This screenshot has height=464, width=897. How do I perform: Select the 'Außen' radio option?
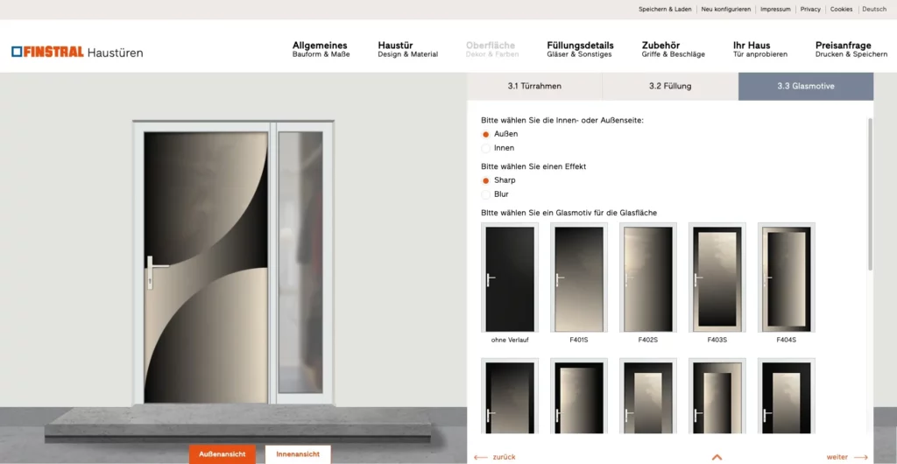tap(485, 134)
